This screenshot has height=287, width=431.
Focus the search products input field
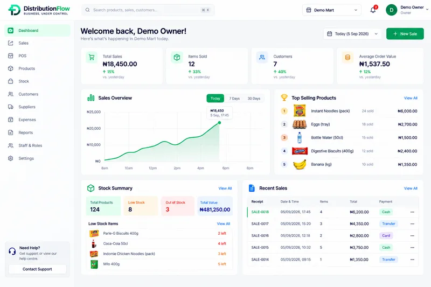[148, 10]
